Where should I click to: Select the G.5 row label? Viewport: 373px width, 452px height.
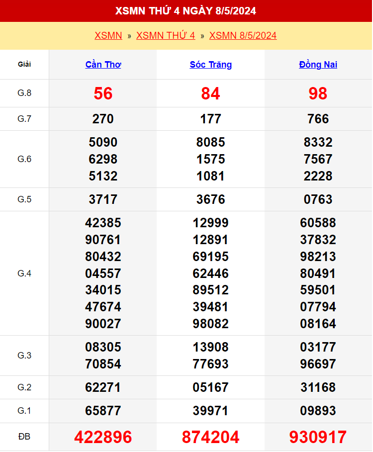pos(24,199)
